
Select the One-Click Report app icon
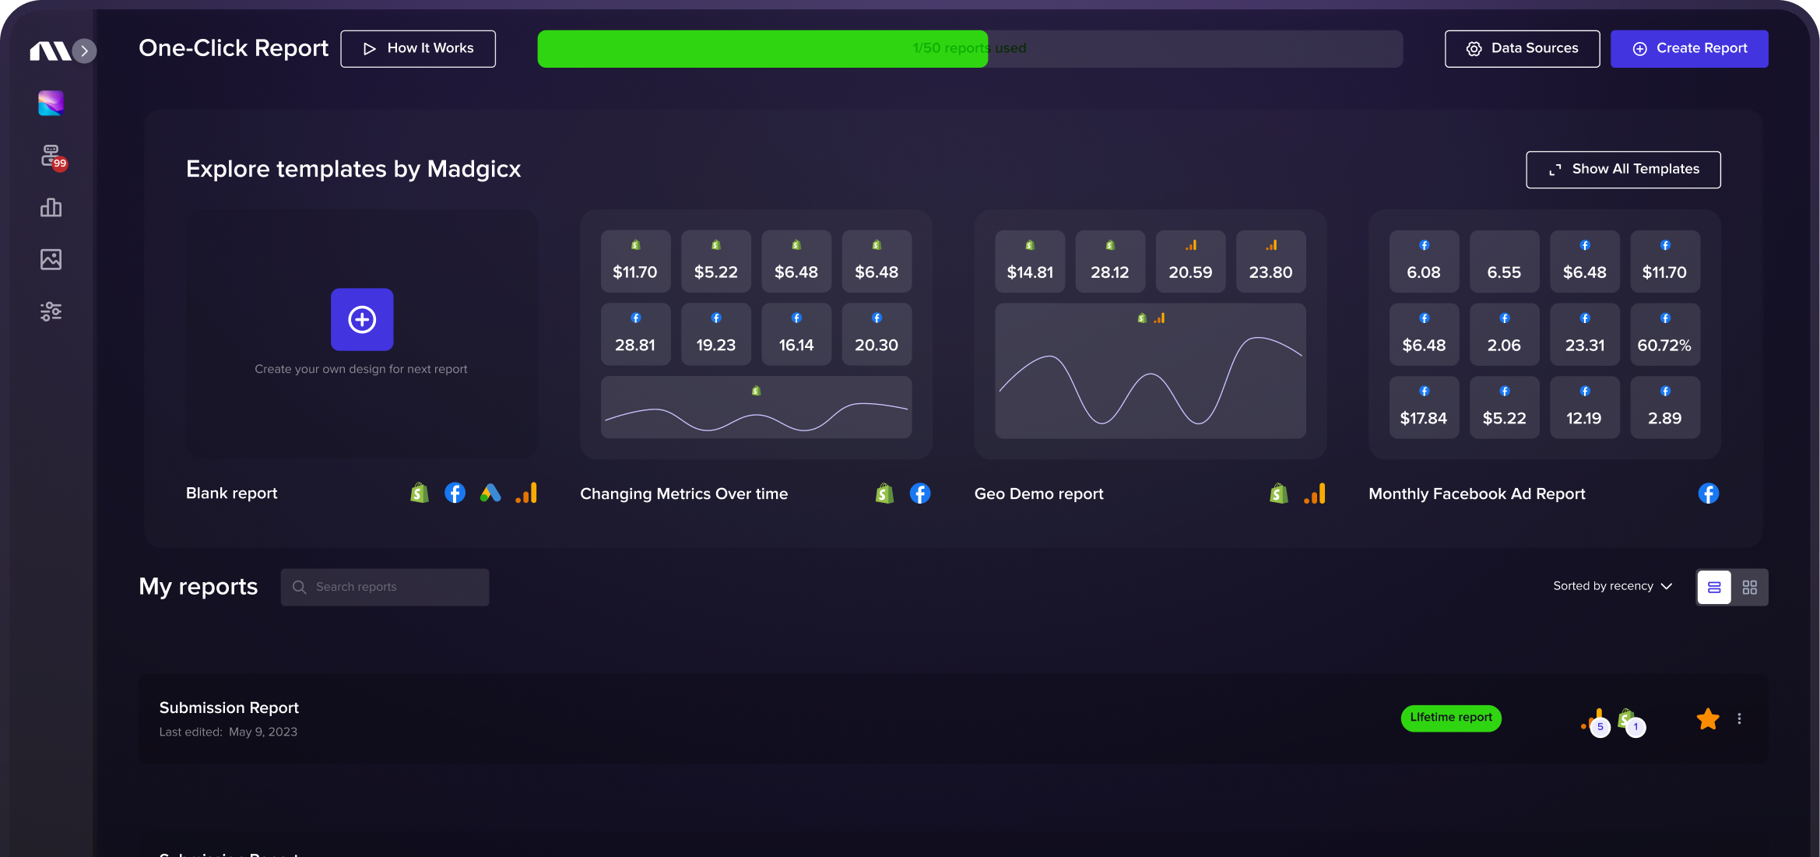click(x=51, y=103)
